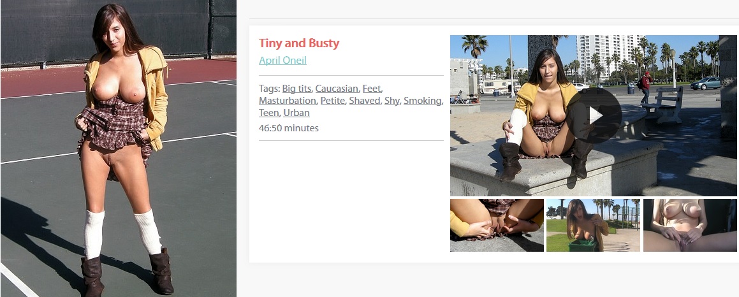Screen dimensions: 739x297
Task: Select the Shaved tag
Action: [x=364, y=101]
